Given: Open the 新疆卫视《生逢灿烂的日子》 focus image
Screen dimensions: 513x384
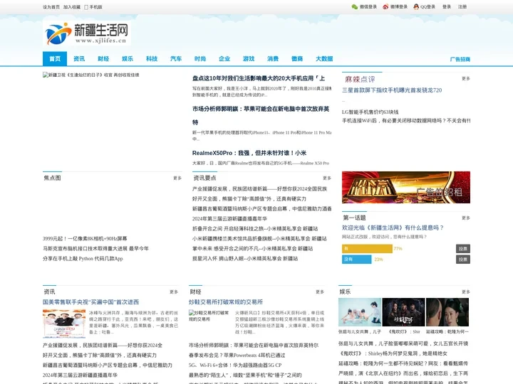Looking at the screenshot, I should pos(91,75).
